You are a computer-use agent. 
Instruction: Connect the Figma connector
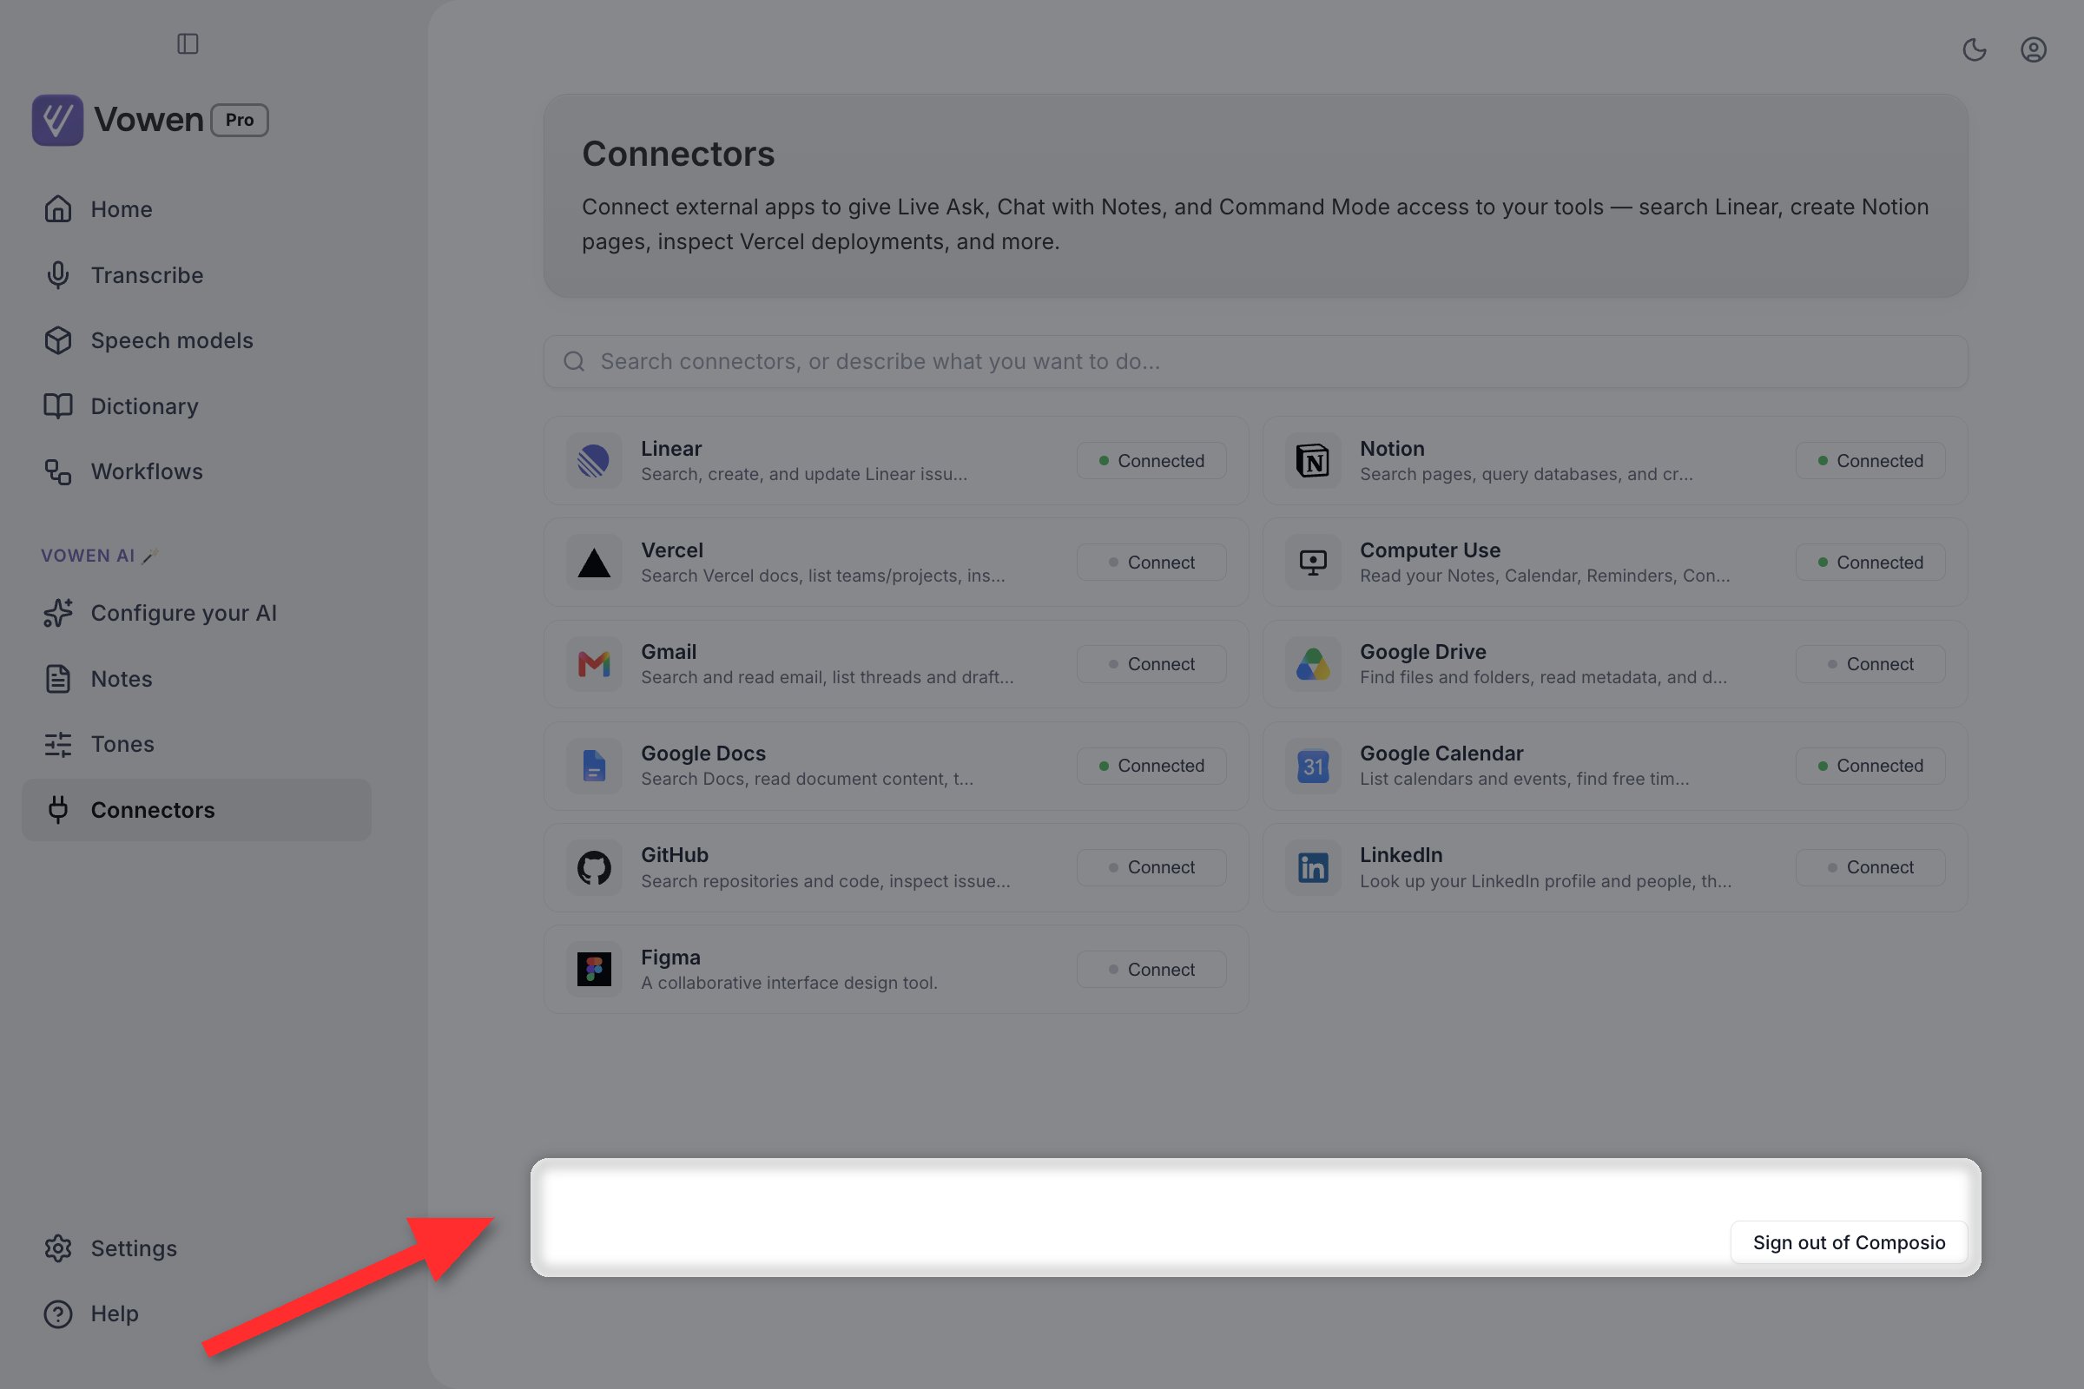point(1151,969)
